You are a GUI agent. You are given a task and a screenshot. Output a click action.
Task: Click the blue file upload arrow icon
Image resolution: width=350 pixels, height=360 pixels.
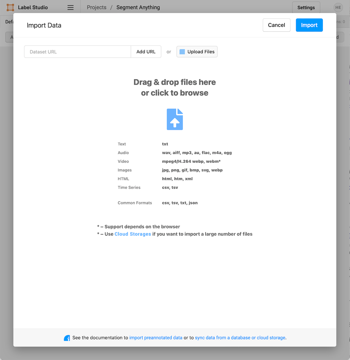175,119
